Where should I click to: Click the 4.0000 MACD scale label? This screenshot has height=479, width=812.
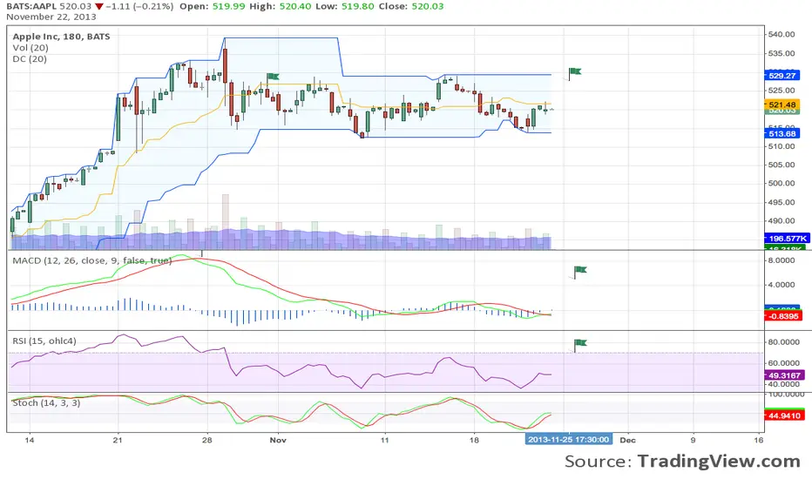[782, 285]
